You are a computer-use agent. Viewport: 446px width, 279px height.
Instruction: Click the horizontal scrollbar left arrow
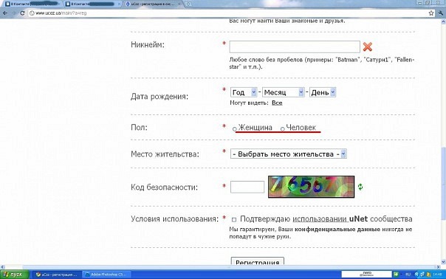click(2, 267)
